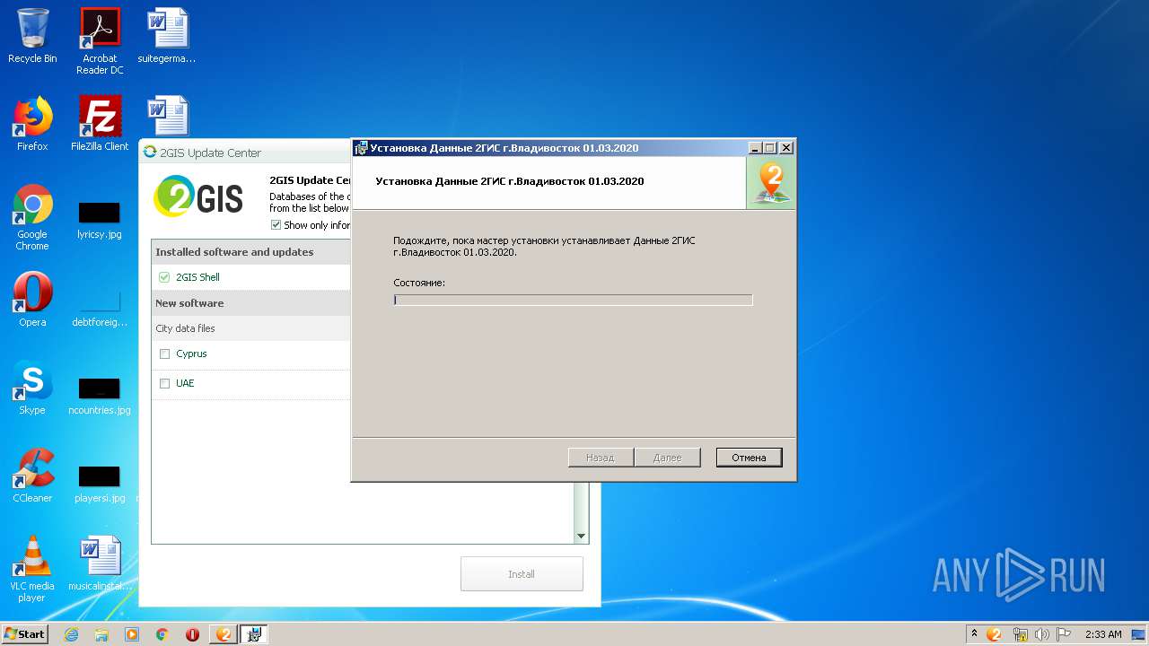Click Отмена button in installer

(749, 458)
